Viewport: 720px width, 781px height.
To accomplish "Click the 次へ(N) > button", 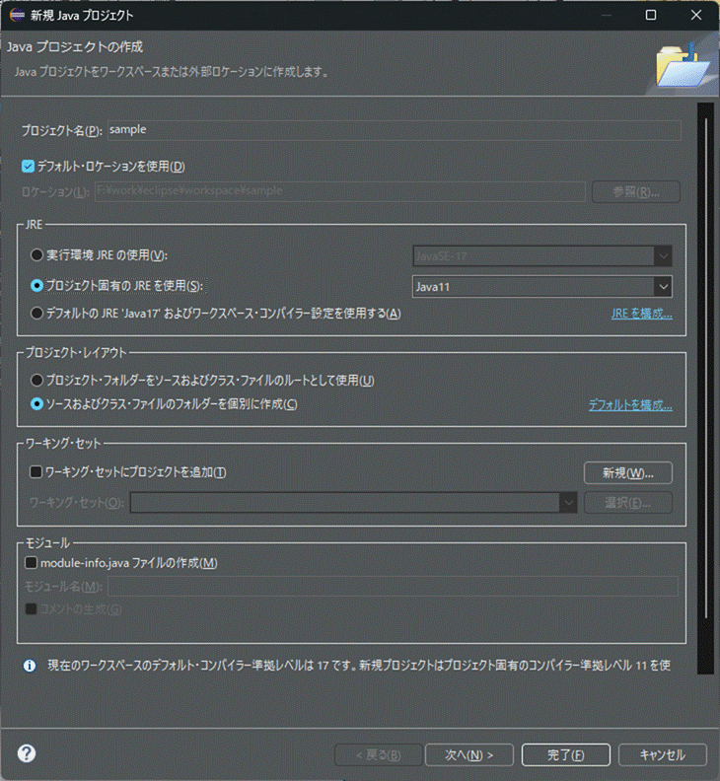I will point(468,755).
